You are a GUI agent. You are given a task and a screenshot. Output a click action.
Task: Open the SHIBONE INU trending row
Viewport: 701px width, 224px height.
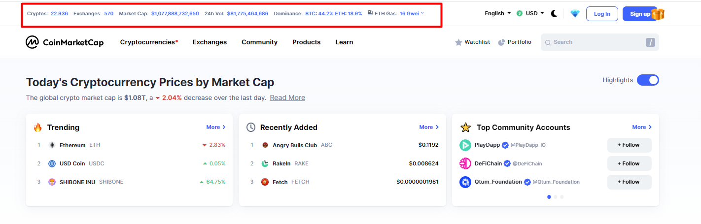129,182
